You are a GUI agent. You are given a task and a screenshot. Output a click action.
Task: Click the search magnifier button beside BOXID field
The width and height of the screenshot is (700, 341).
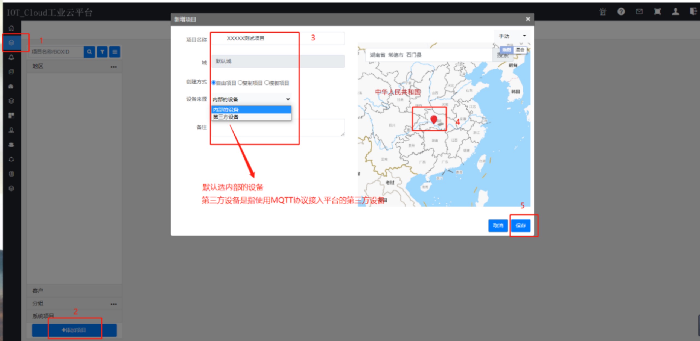(x=89, y=52)
